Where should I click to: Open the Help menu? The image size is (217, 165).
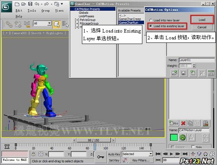point(19,16)
